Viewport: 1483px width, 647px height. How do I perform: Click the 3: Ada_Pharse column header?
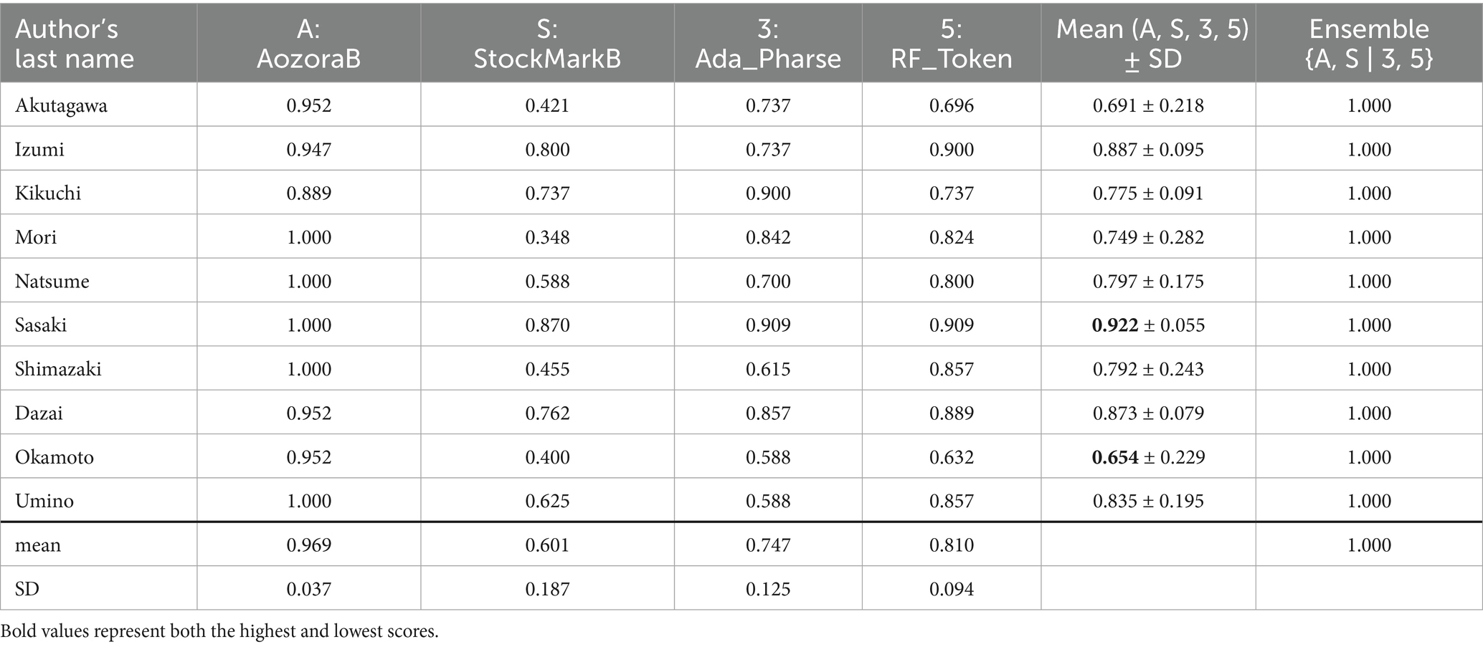(x=768, y=43)
